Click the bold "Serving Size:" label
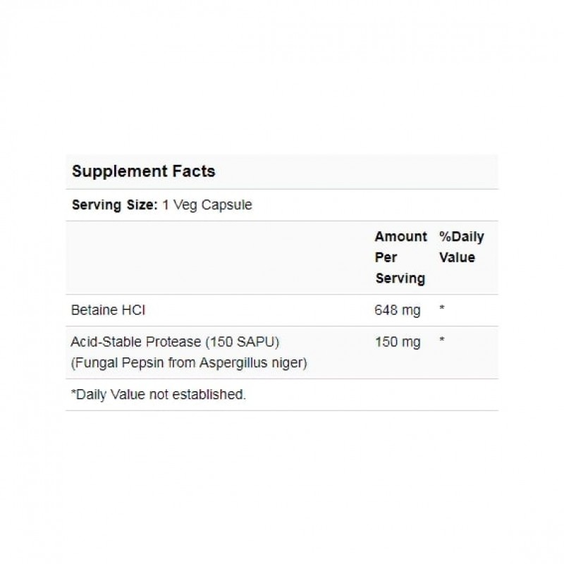 [110, 205]
